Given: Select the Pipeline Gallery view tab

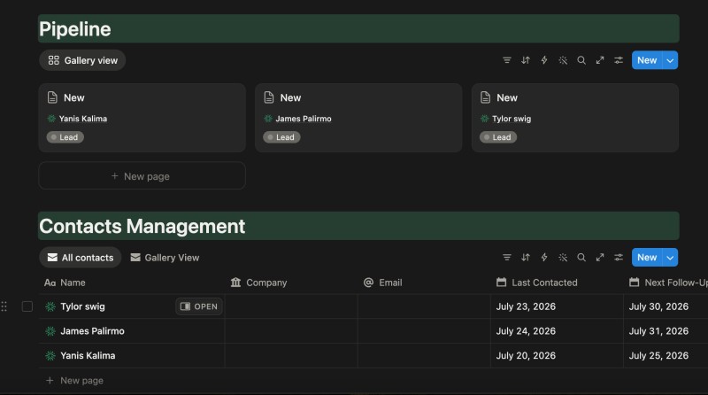Looking at the screenshot, I should click(x=82, y=60).
